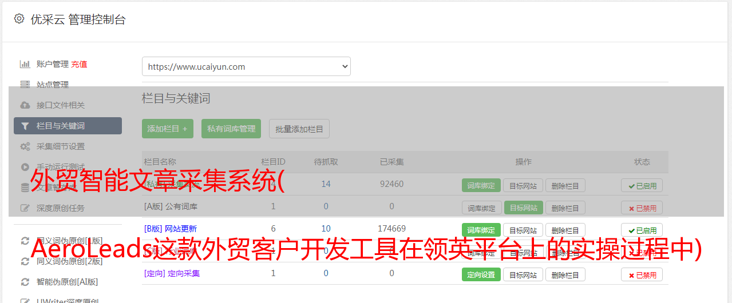
Task: Open the site URL dropdown showing ucaiyun.com
Action: click(246, 66)
